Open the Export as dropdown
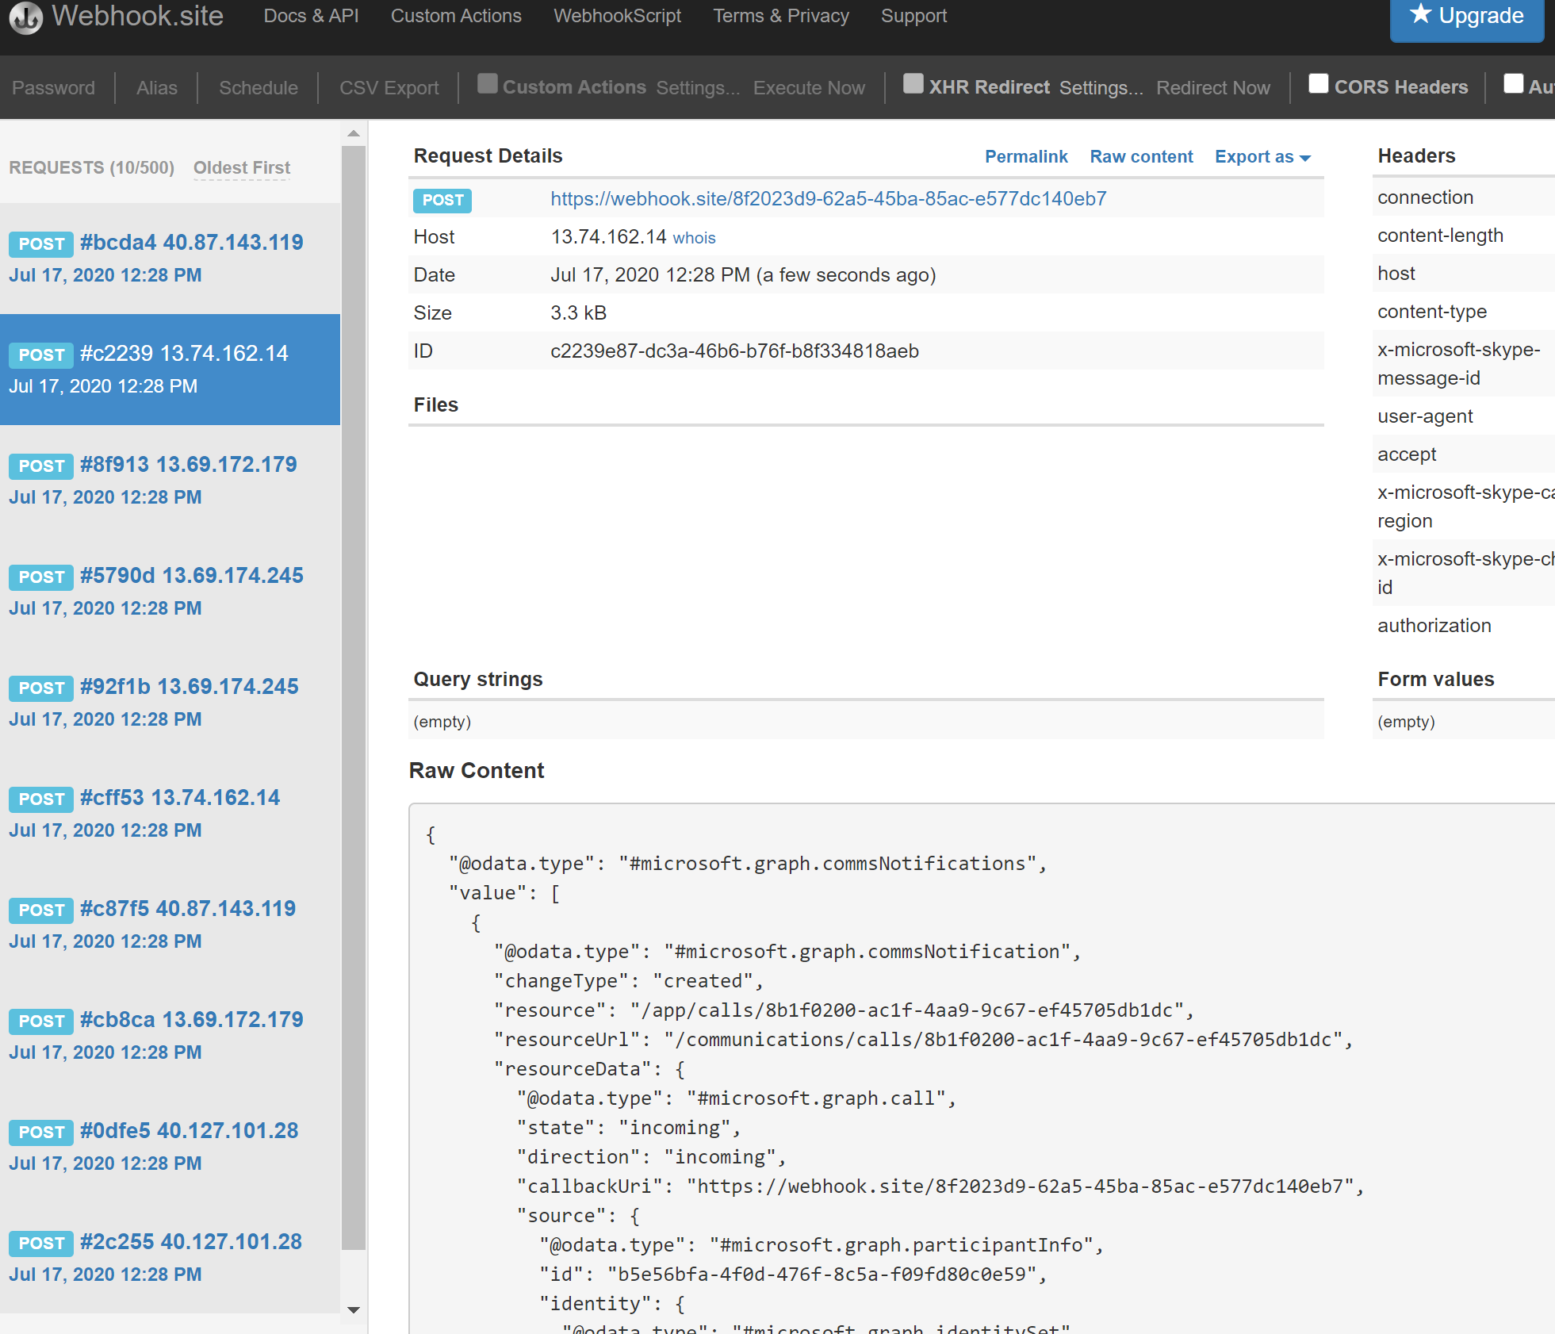This screenshot has width=1555, height=1334. click(x=1262, y=156)
